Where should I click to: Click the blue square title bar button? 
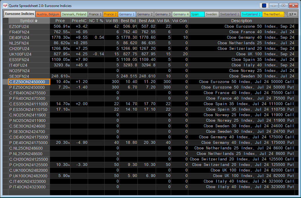264,6
